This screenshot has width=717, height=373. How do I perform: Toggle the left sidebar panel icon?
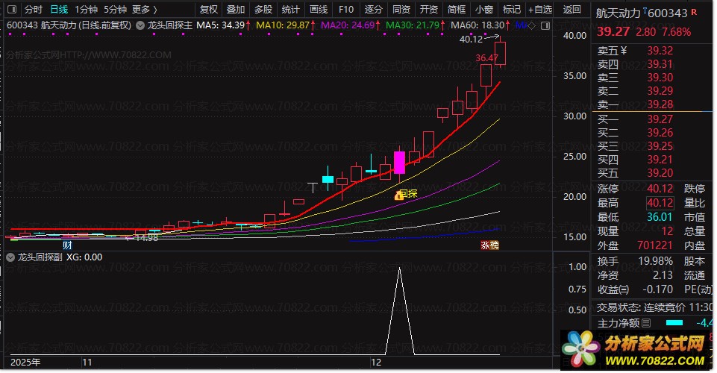[x=12, y=9]
